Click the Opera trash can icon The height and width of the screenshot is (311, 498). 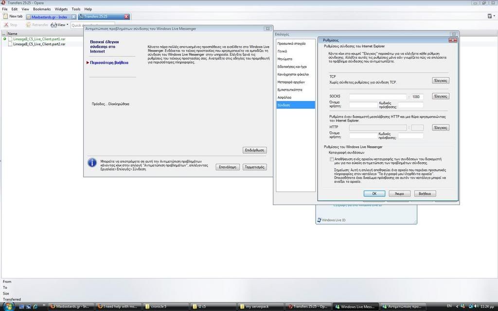(x=489, y=16)
